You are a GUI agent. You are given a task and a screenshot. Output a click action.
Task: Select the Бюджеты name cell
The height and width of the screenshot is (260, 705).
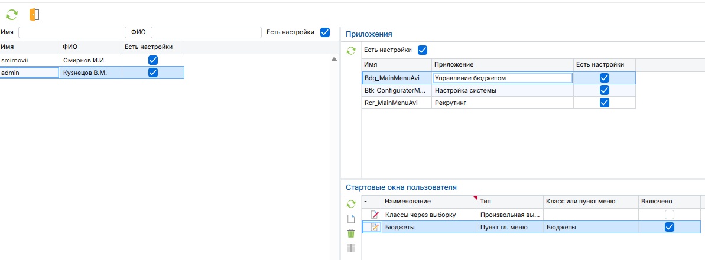coord(430,227)
